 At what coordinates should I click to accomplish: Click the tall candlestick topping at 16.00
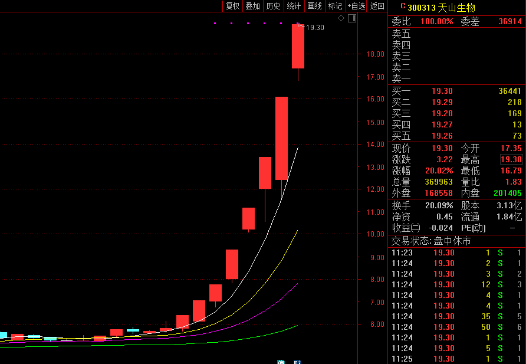(x=281, y=138)
